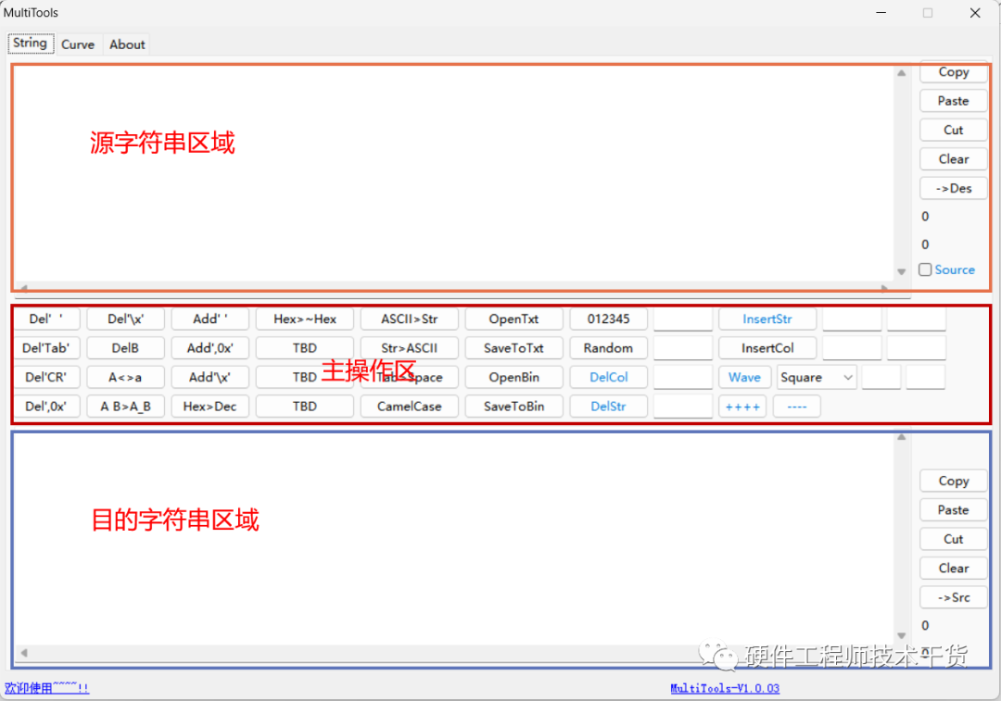Viewport: 1001px width, 701px height.
Task: Enable the Source checkbox
Action: coord(925,269)
